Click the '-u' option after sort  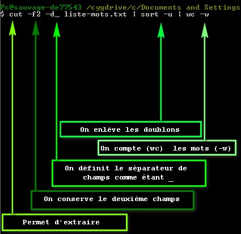click(x=168, y=15)
